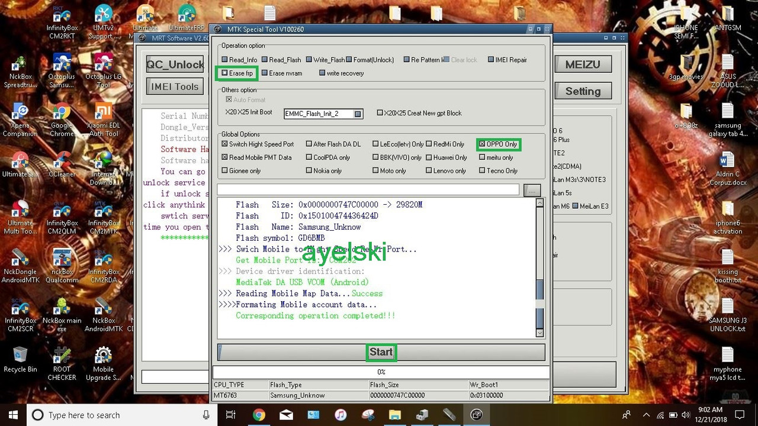
Task: Enable the Erase frp option
Action: [x=237, y=73]
